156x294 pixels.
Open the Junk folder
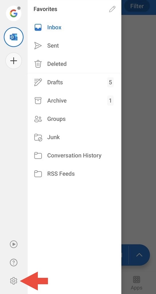click(74, 137)
